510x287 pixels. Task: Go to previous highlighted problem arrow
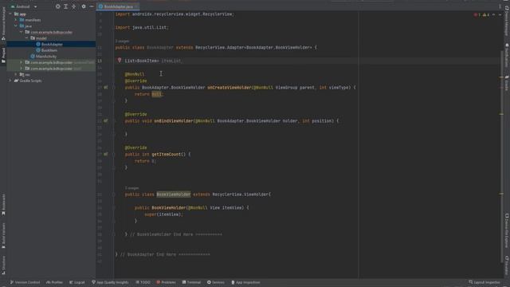click(493, 14)
